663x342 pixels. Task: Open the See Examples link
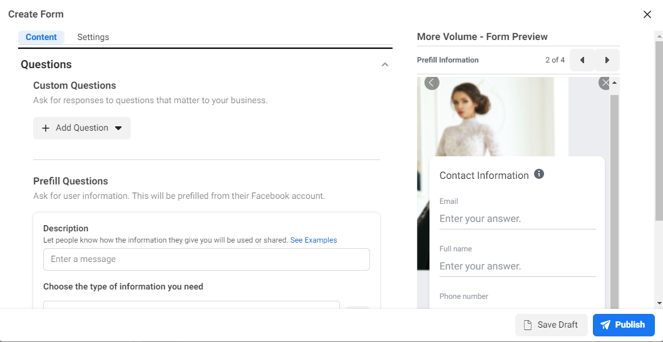314,240
